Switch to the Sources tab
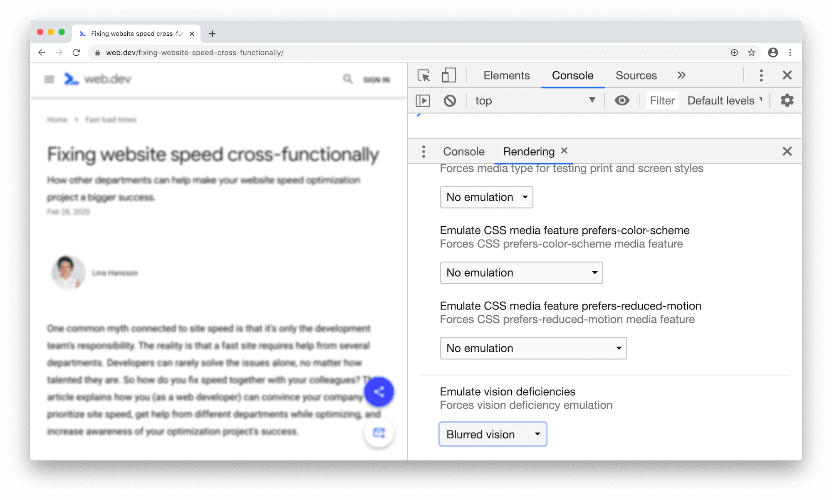Image resolution: width=832 pixels, height=500 pixels. (636, 75)
